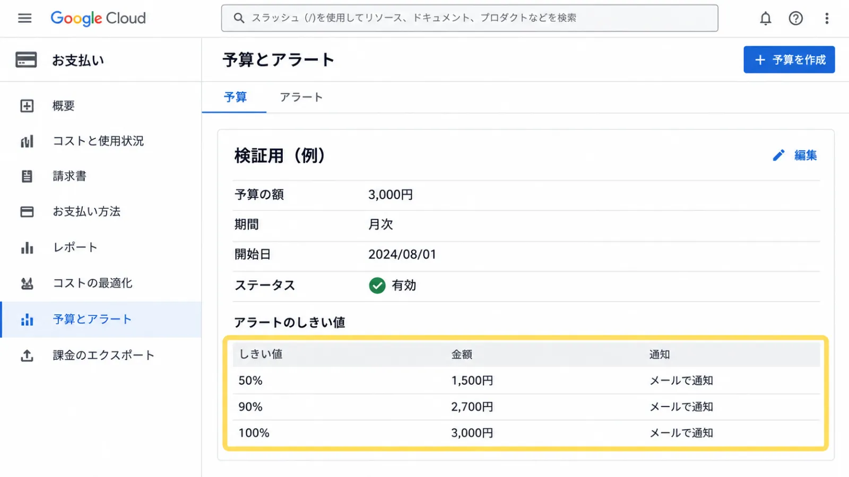
Task: Open the hamburger navigation menu
Action: pos(24,18)
